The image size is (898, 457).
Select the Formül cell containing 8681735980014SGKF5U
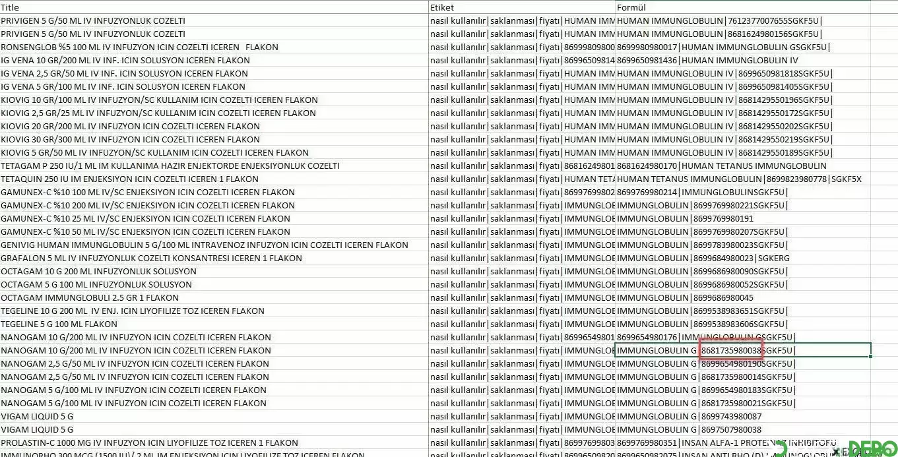tap(743, 377)
